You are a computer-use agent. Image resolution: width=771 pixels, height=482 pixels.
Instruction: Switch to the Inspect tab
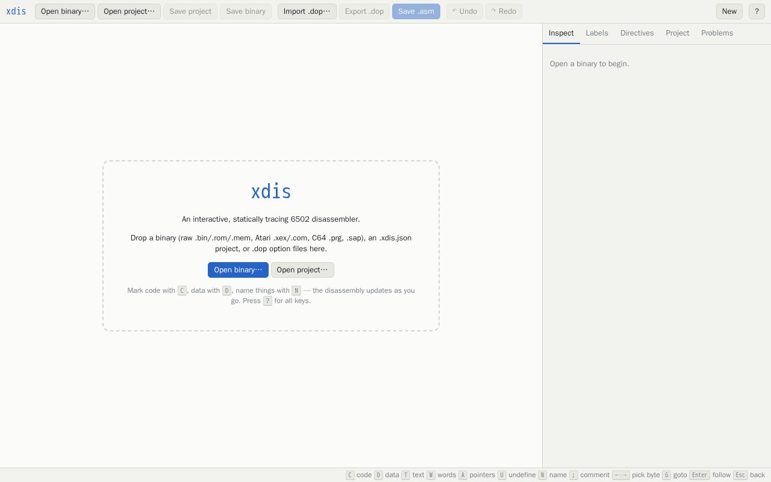(x=561, y=33)
